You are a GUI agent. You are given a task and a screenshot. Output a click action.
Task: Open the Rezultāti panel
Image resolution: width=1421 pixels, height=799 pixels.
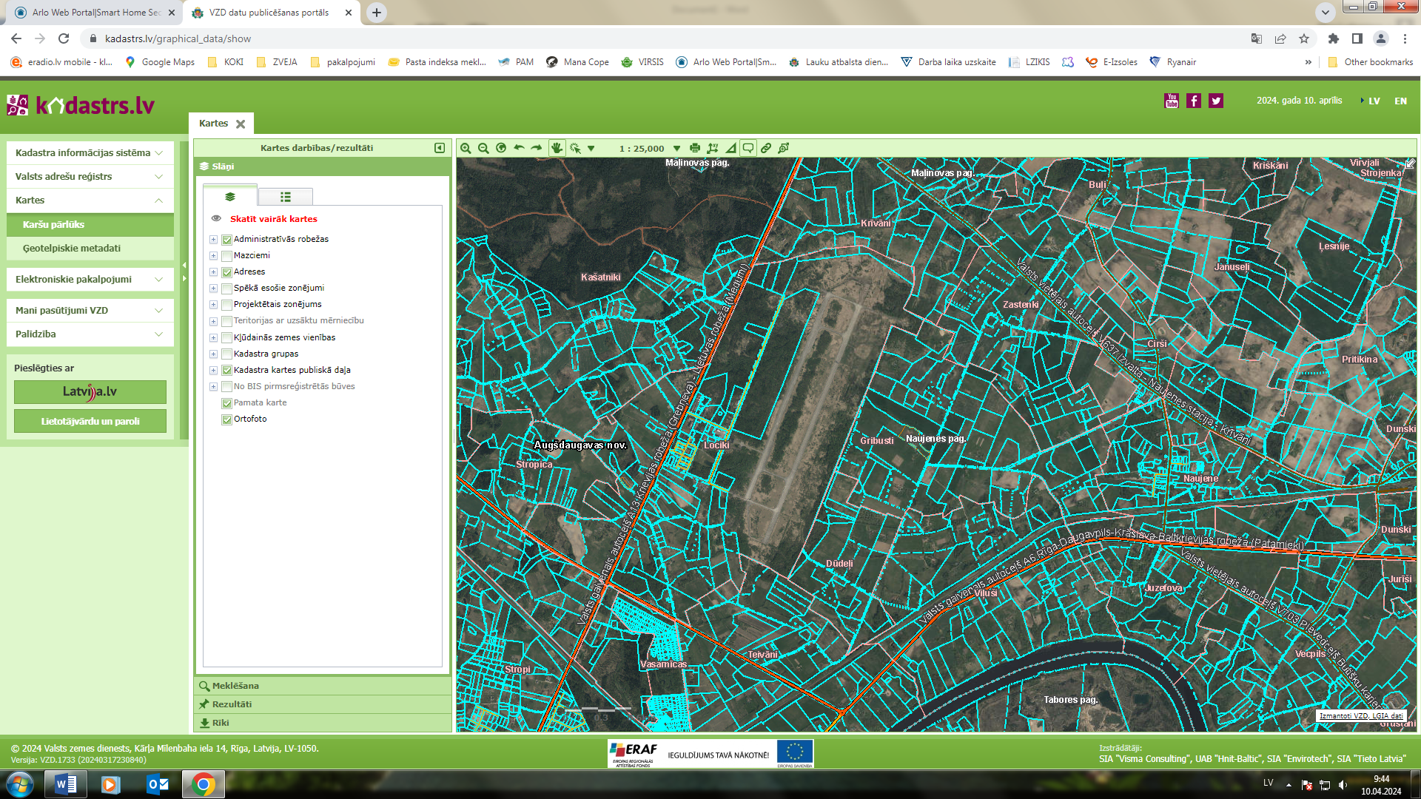click(x=323, y=704)
